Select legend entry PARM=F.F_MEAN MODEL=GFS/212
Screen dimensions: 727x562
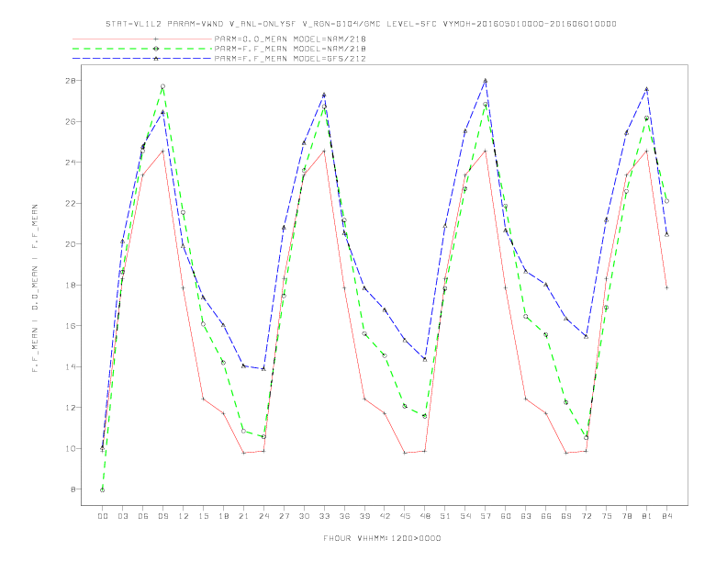(290, 59)
